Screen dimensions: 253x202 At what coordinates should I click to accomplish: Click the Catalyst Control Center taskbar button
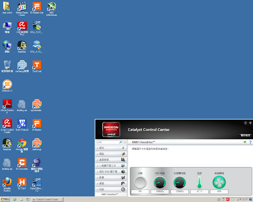[47, 199]
